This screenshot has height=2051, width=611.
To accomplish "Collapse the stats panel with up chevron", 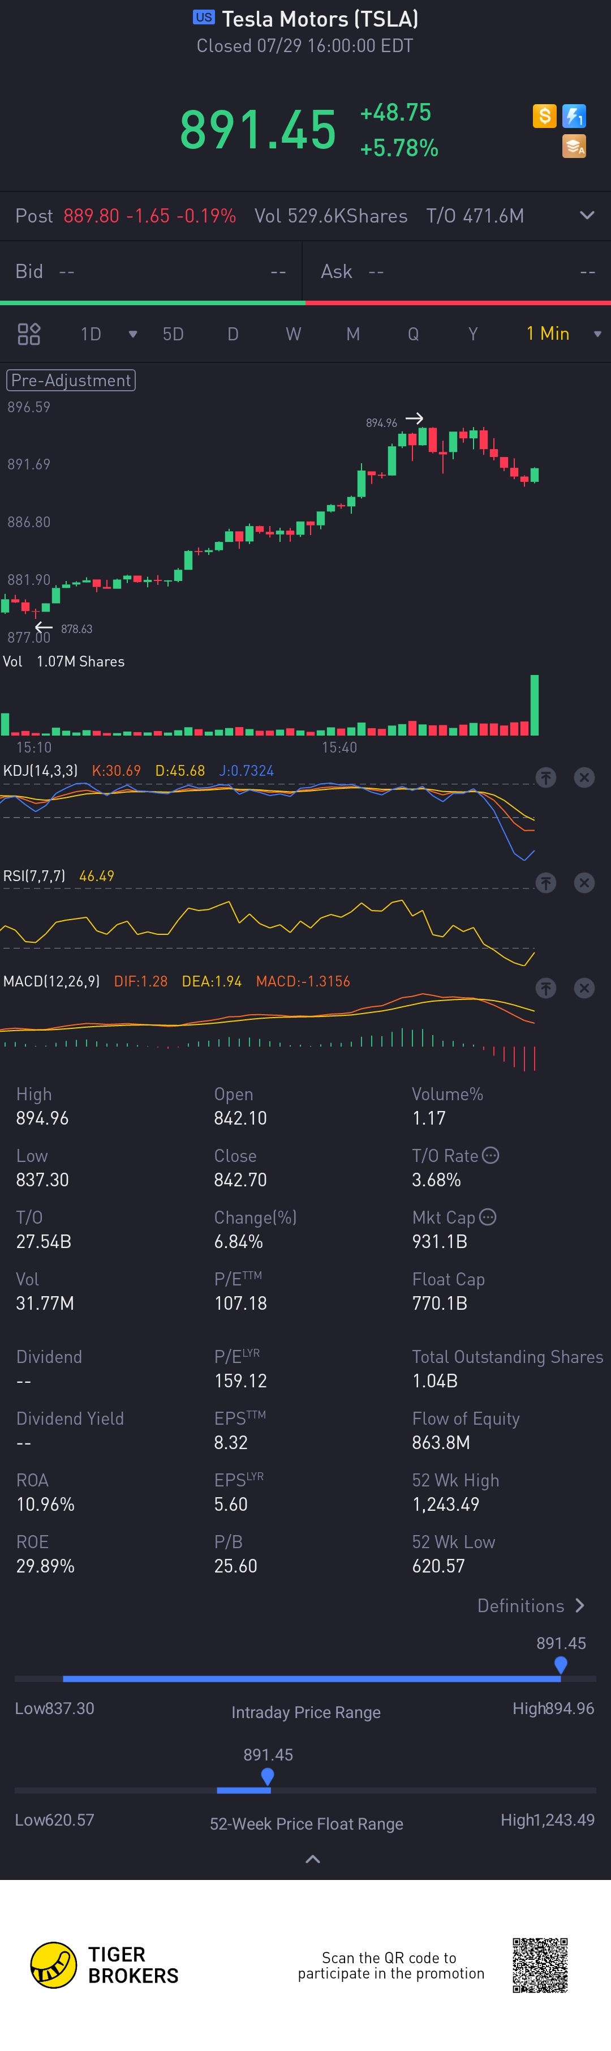I will pos(313,1859).
